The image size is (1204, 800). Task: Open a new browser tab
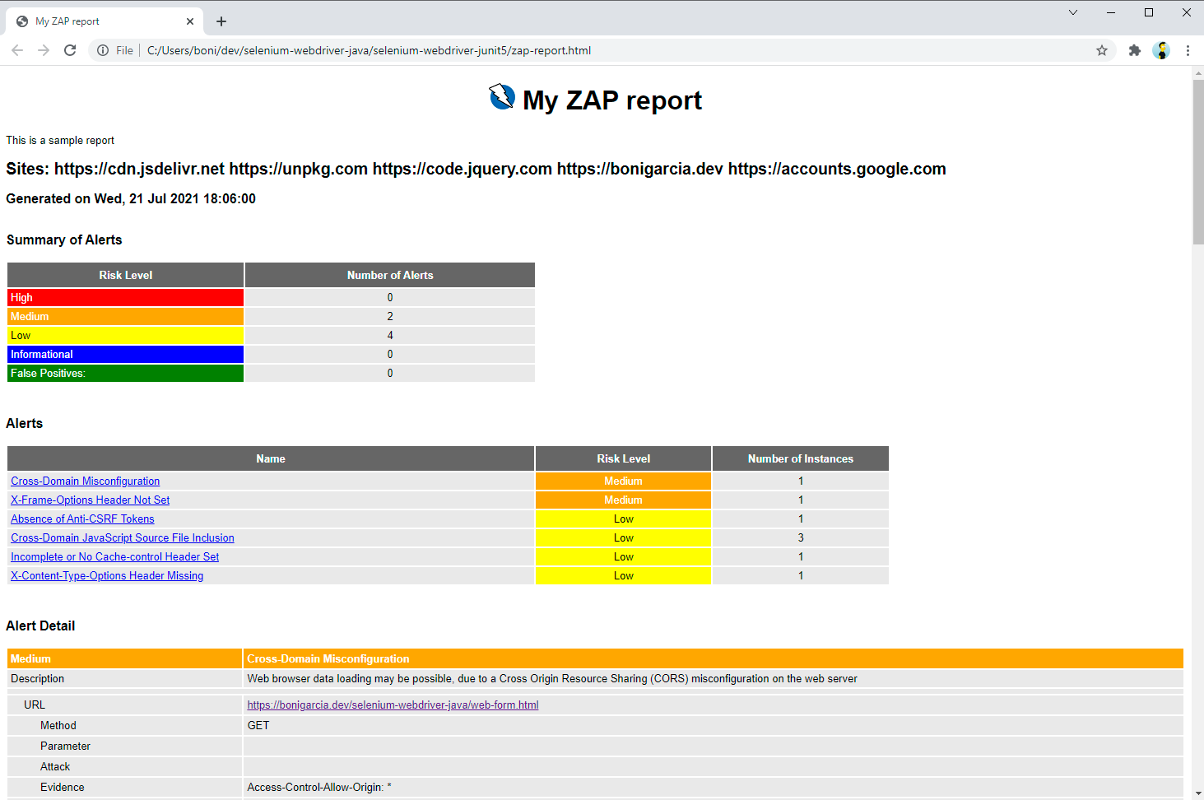(x=221, y=21)
